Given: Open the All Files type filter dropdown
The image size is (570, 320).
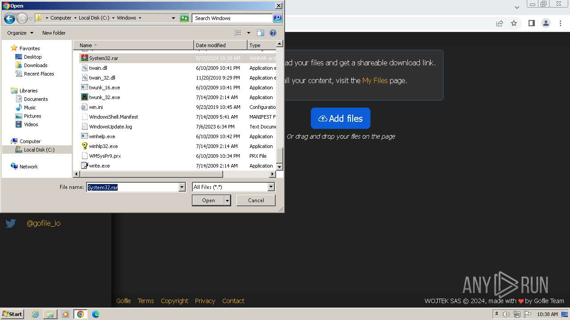Looking at the screenshot, I should [271, 187].
